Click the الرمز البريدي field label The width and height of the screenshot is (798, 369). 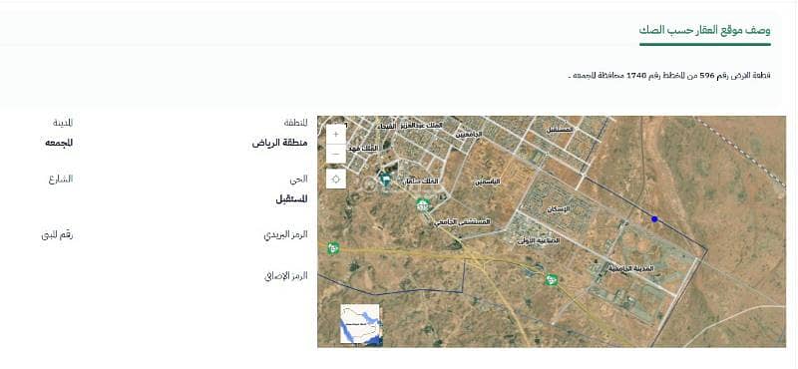(x=285, y=235)
